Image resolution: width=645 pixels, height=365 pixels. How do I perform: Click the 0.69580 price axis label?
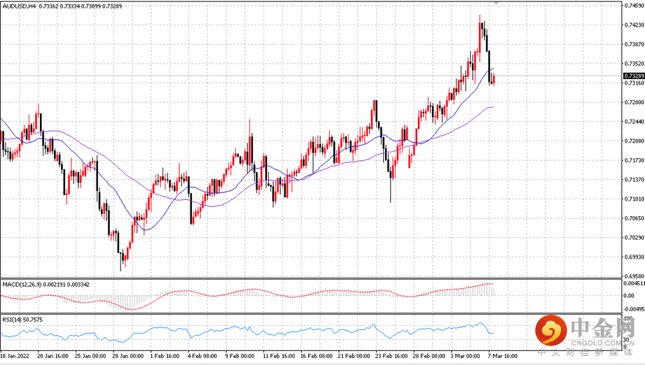(x=632, y=275)
